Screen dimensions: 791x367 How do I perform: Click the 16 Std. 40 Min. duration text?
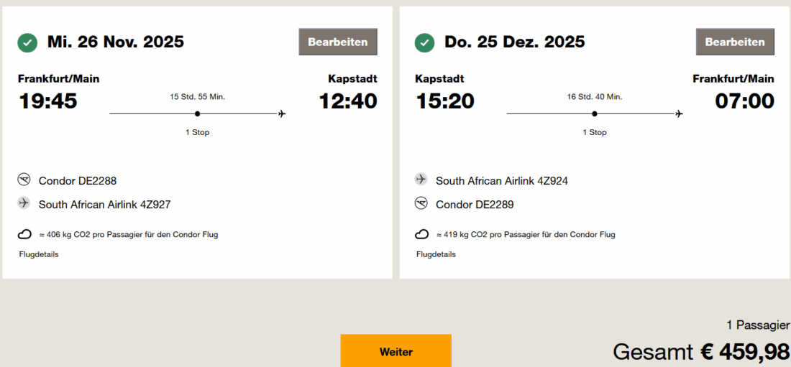click(595, 96)
